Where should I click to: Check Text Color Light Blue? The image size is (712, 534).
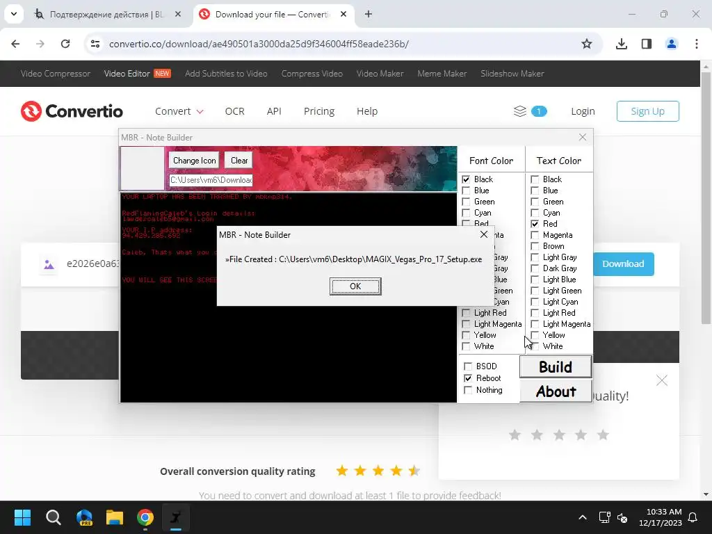(x=535, y=280)
